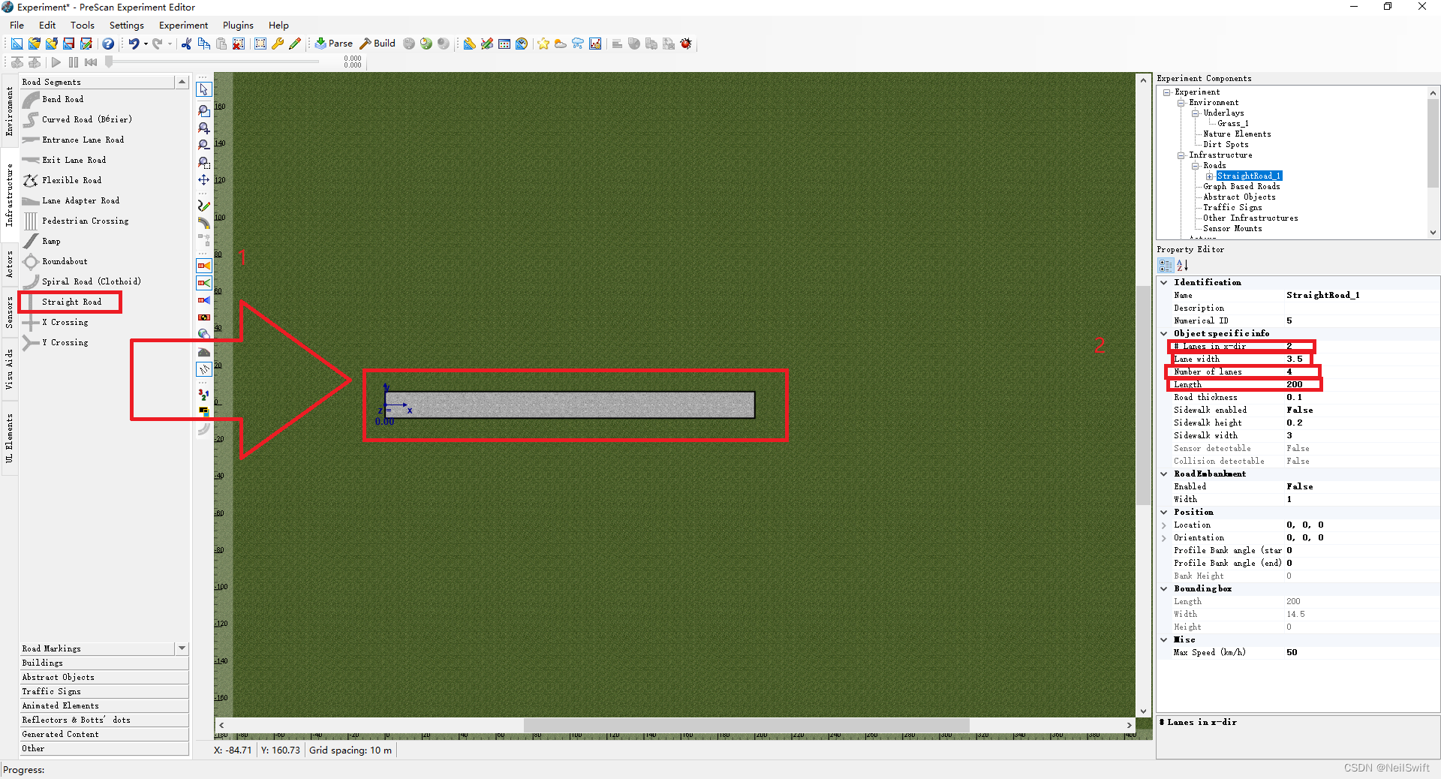
Task: Open the Traffic Signs library section
Action: coord(104,691)
